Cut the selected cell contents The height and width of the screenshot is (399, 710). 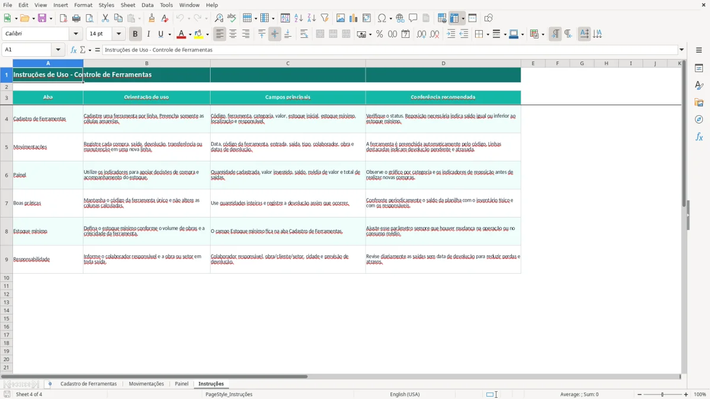105,18
